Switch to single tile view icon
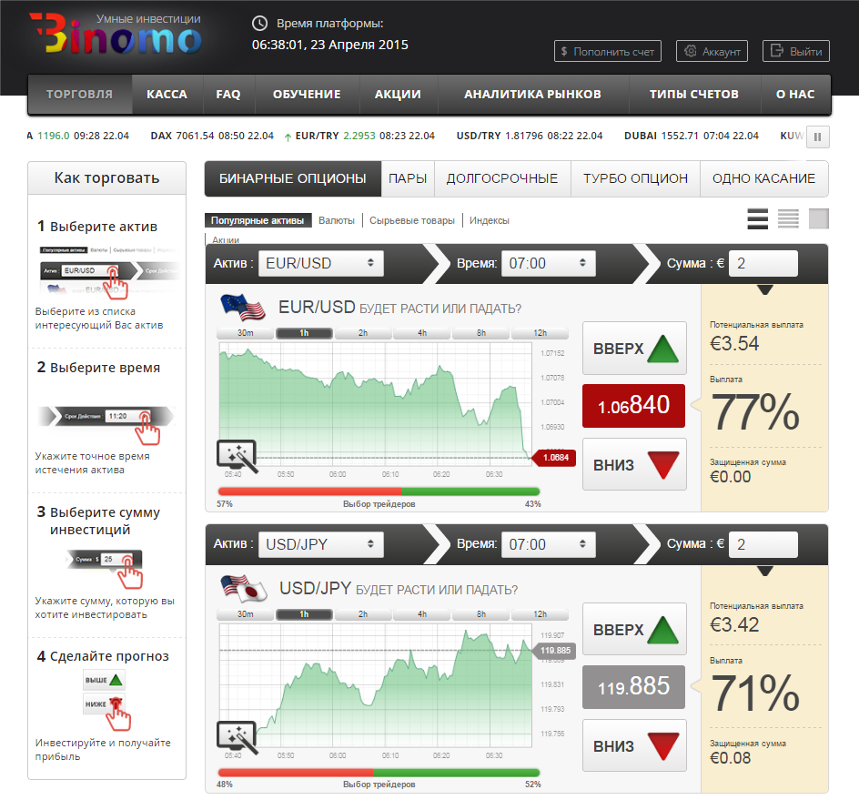This screenshot has width=859, height=800. pyautogui.click(x=819, y=219)
